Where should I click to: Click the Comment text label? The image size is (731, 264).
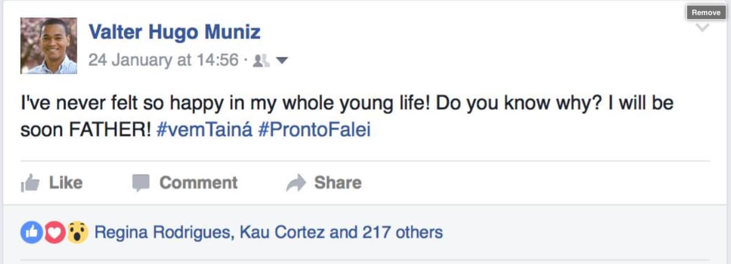click(x=198, y=183)
